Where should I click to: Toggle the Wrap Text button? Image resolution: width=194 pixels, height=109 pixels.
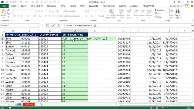[70, 11]
